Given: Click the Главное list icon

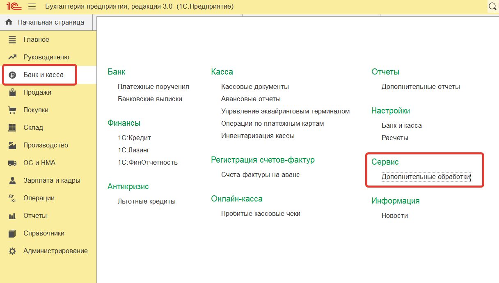Looking at the screenshot, I should pos(12,40).
